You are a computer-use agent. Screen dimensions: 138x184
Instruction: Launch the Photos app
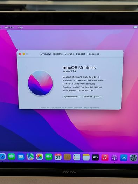point(39,157)
